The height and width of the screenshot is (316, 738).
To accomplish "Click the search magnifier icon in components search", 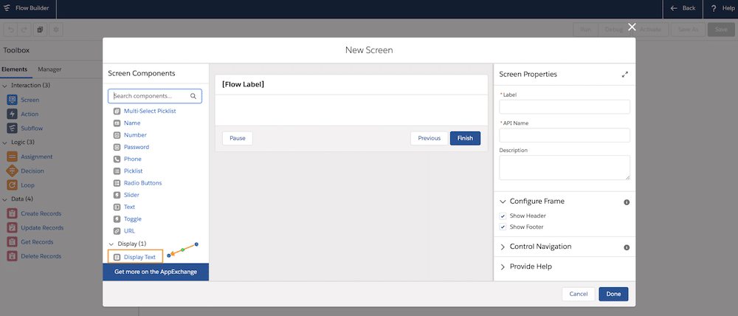I will tap(193, 96).
